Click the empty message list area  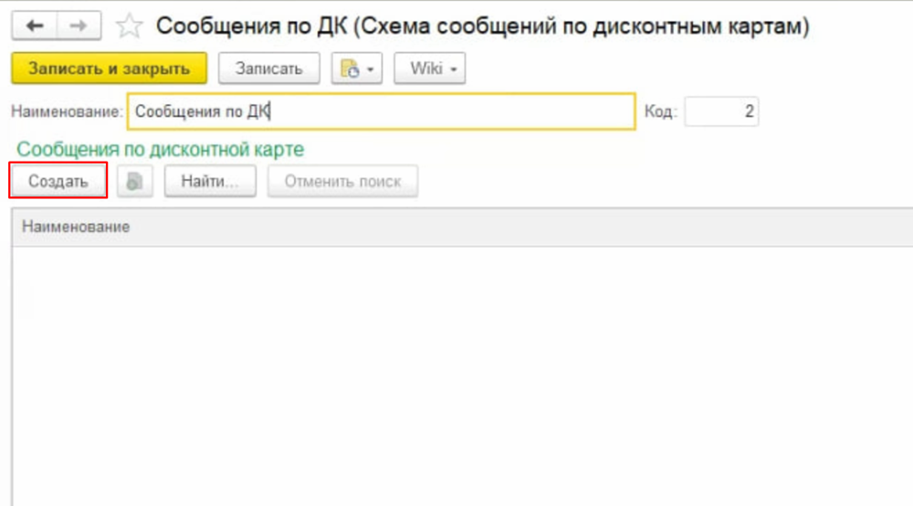(456, 365)
